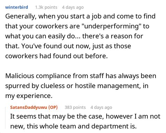
Task: Click the line starting "Generally, when you start"
Action: coord(80,16)
